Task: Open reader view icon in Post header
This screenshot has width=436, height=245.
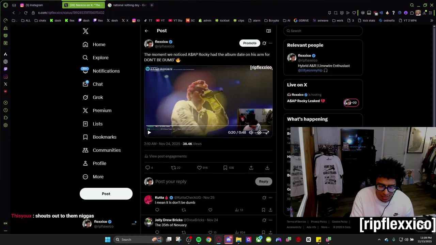Action: (268, 31)
